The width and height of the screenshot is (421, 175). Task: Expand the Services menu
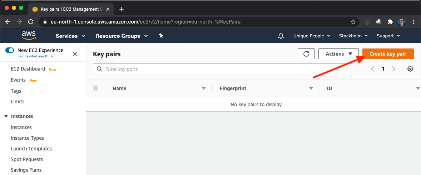(x=70, y=36)
